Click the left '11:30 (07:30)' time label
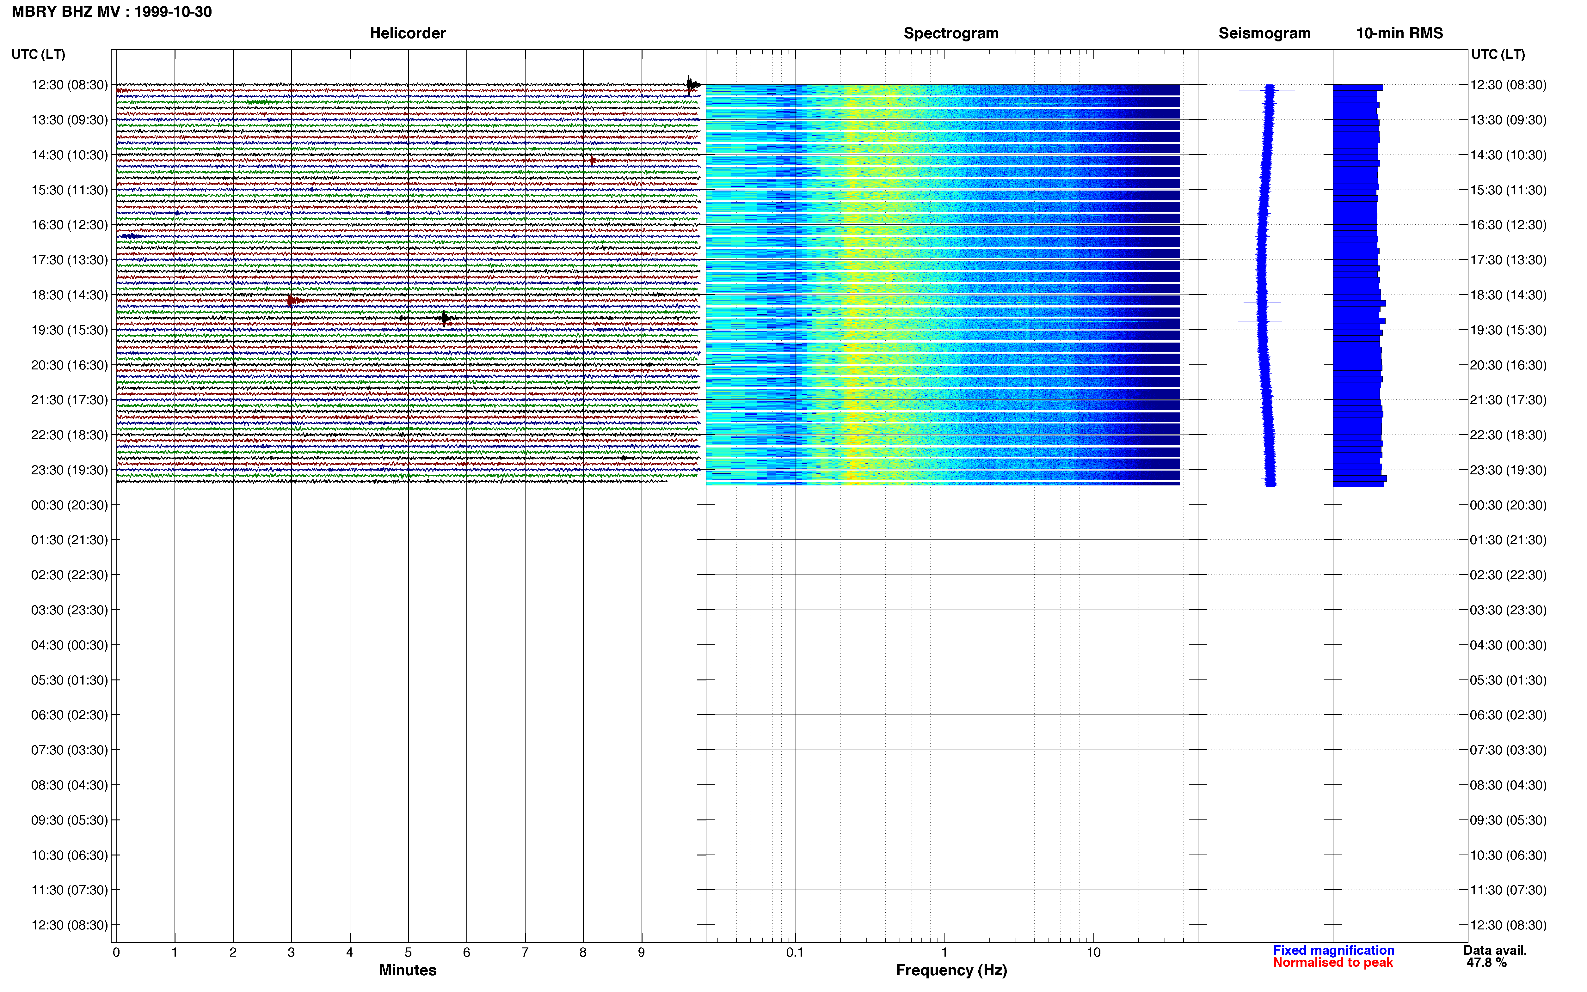This screenshot has width=1587, height=992. 70,890
